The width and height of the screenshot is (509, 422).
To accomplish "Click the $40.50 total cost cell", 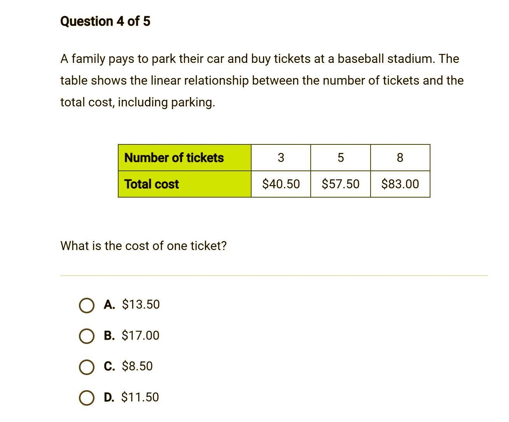I will coord(281,184).
